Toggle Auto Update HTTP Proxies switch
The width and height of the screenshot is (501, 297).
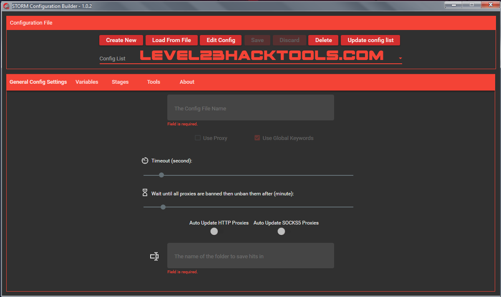[214, 231]
